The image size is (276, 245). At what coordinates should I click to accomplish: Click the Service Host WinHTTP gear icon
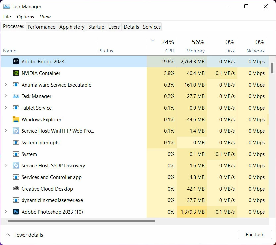(x=16, y=131)
